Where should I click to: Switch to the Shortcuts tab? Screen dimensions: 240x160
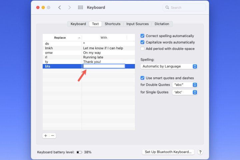pos(112,24)
